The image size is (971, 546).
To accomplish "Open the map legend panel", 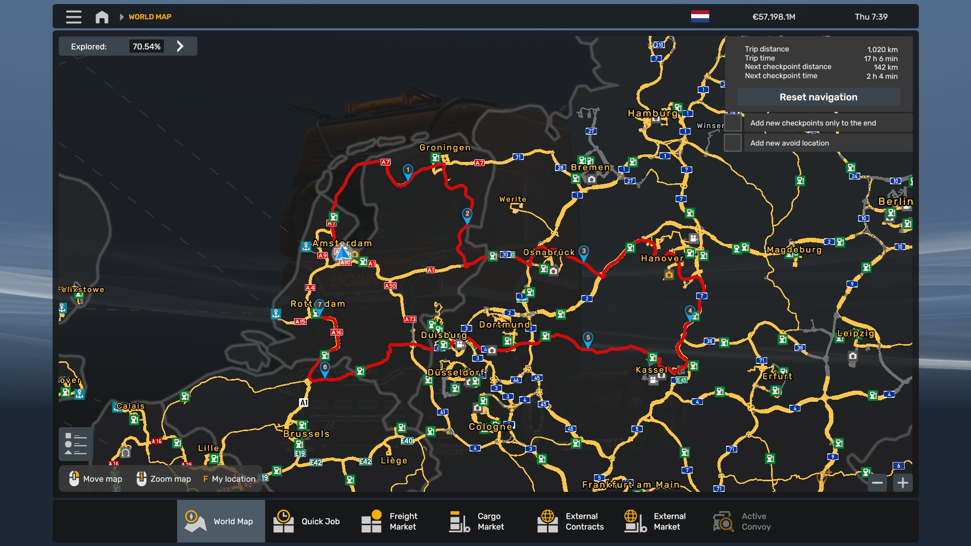I will coord(76,444).
